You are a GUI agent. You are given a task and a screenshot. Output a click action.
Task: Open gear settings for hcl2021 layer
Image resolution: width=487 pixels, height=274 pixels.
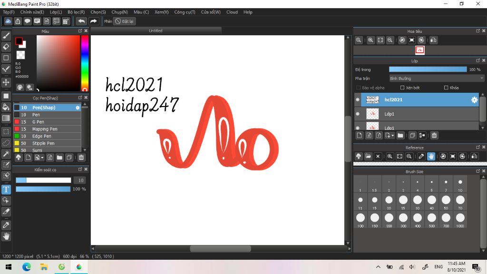(x=474, y=100)
